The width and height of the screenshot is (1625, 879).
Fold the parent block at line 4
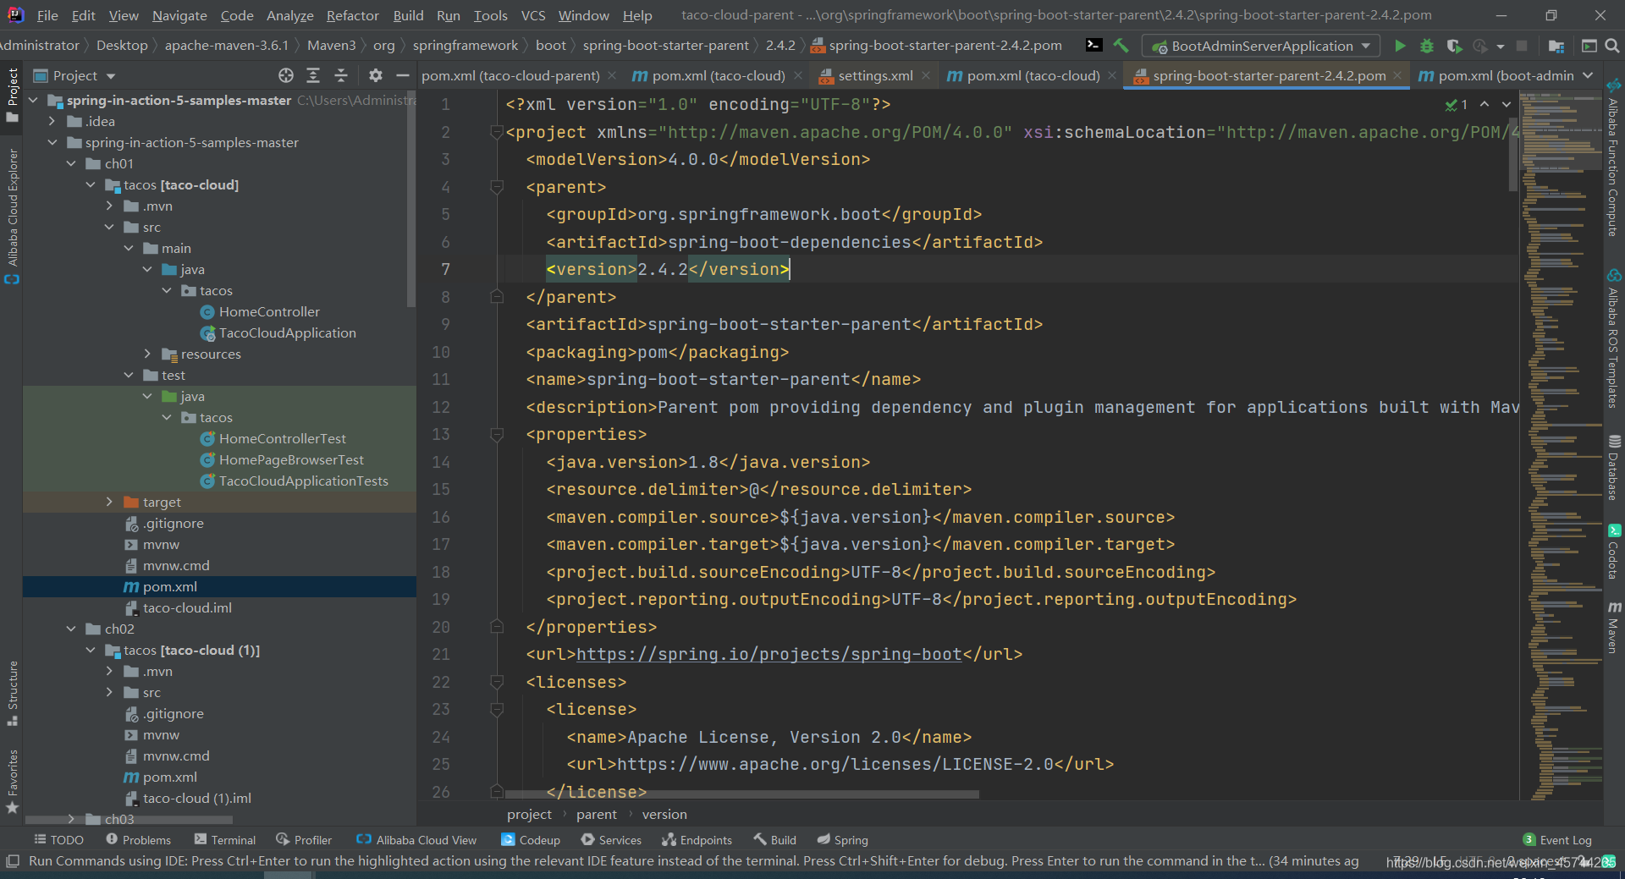(498, 187)
